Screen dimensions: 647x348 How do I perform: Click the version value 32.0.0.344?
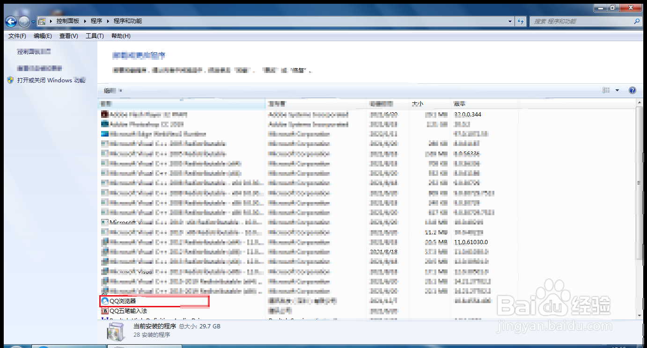(467, 114)
